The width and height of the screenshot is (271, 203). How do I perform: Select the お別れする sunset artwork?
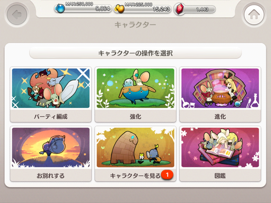click(x=51, y=147)
